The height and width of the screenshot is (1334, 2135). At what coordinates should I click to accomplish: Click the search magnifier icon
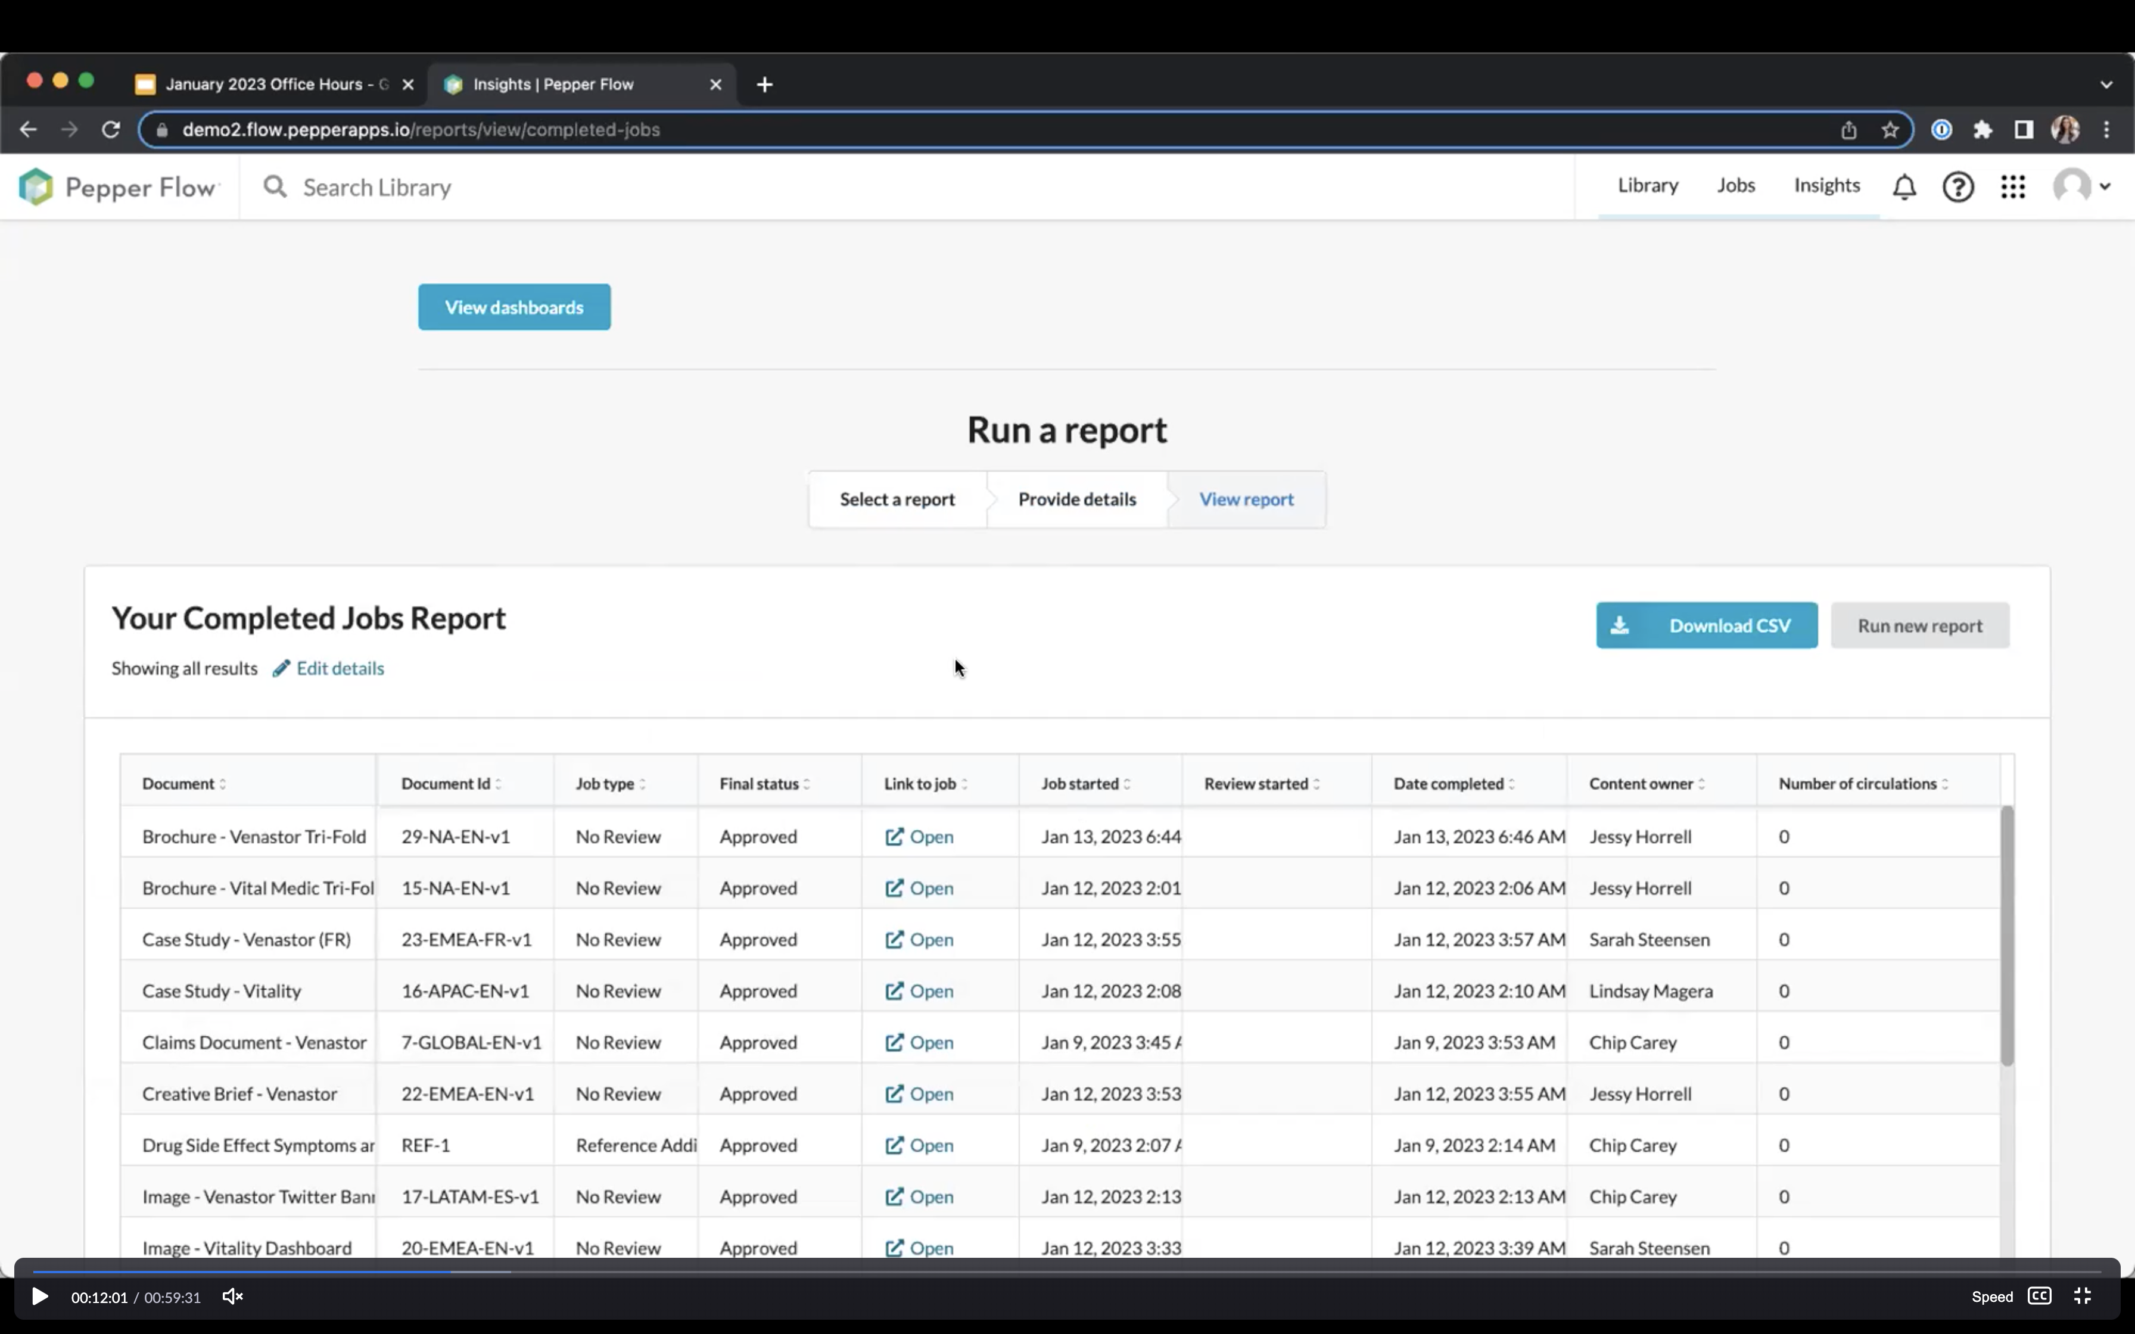pyautogui.click(x=275, y=187)
